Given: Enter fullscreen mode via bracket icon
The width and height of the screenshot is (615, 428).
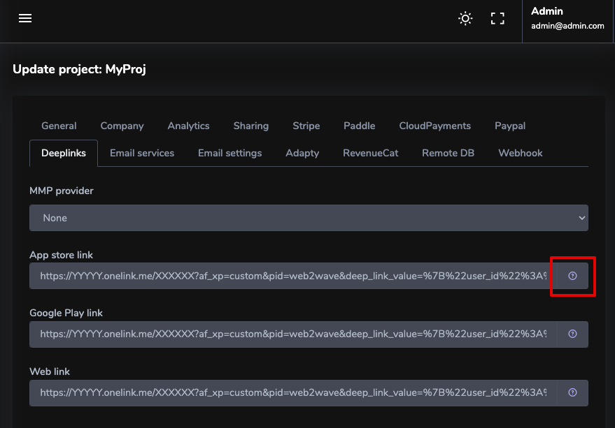Looking at the screenshot, I should (x=497, y=19).
